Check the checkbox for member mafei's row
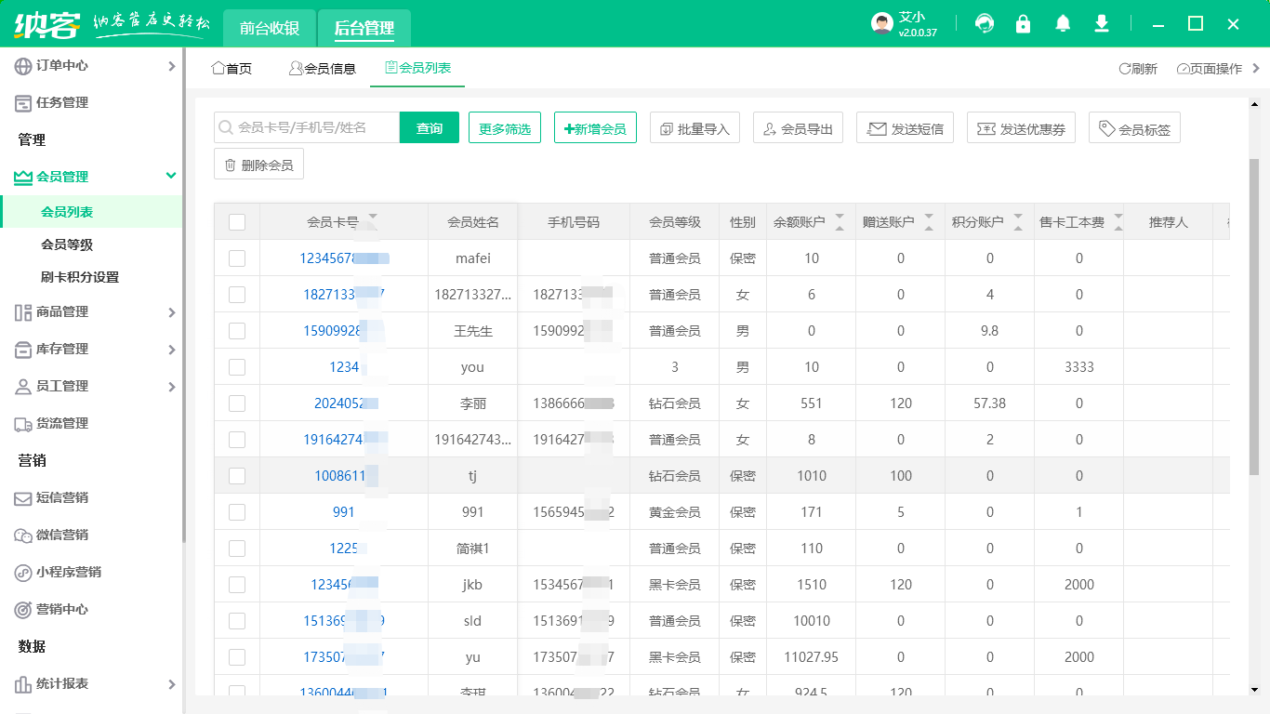The image size is (1270, 714). click(236, 258)
